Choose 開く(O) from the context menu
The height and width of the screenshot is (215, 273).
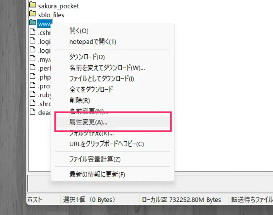point(79,31)
